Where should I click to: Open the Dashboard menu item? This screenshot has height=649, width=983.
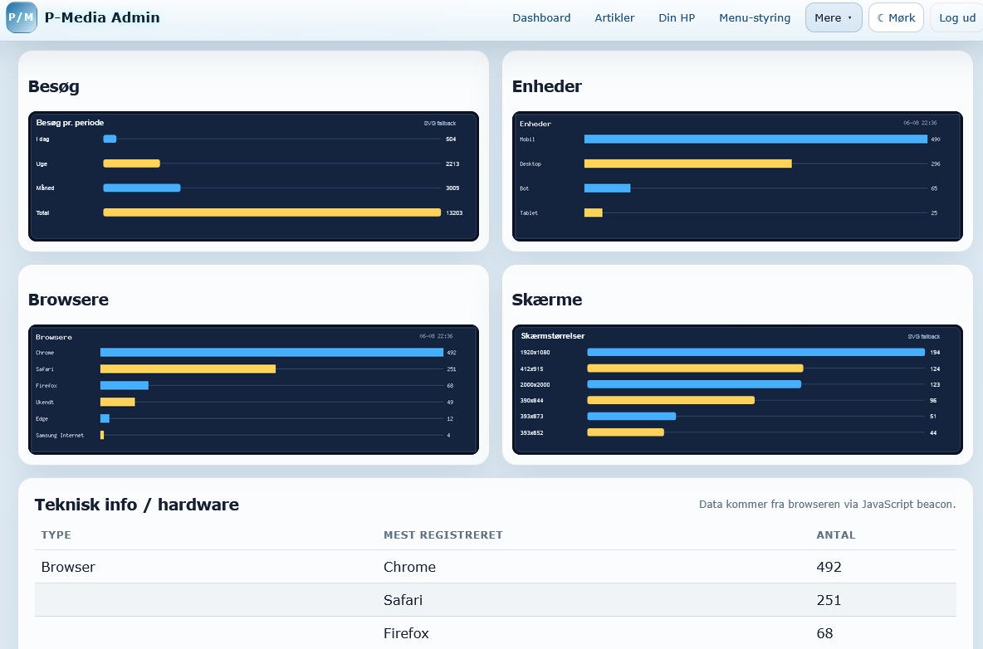[541, 17]
